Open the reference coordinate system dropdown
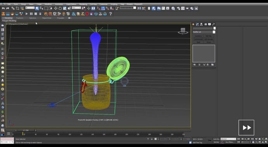Image resolution: width=268 pixels, height=147 pixels. click(x=76, y=8)
